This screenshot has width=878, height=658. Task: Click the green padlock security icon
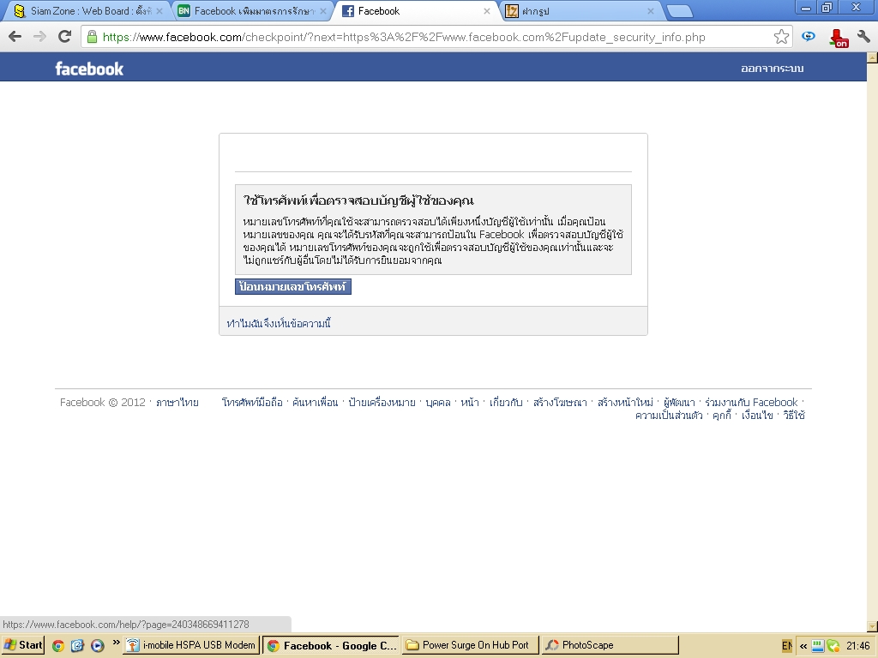93,37
